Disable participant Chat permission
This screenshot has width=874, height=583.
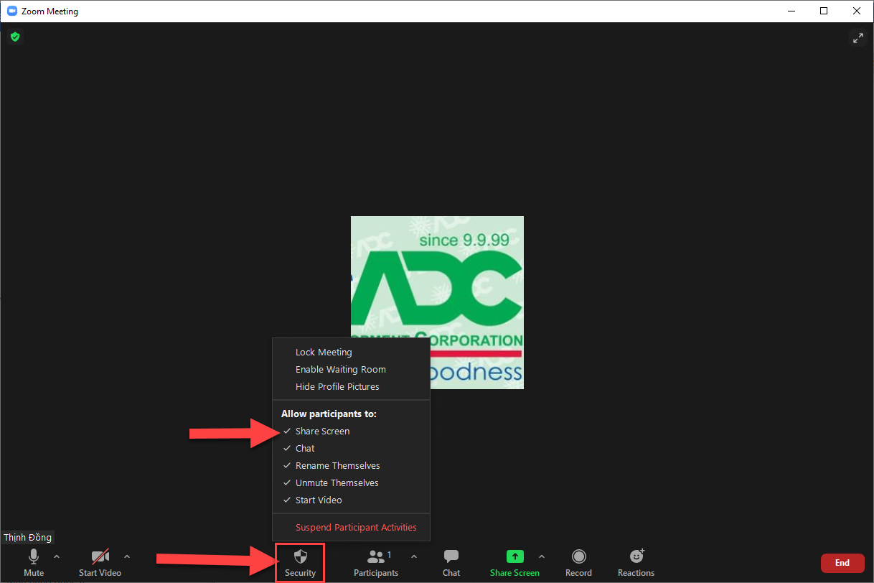click(x=305, y=448)
